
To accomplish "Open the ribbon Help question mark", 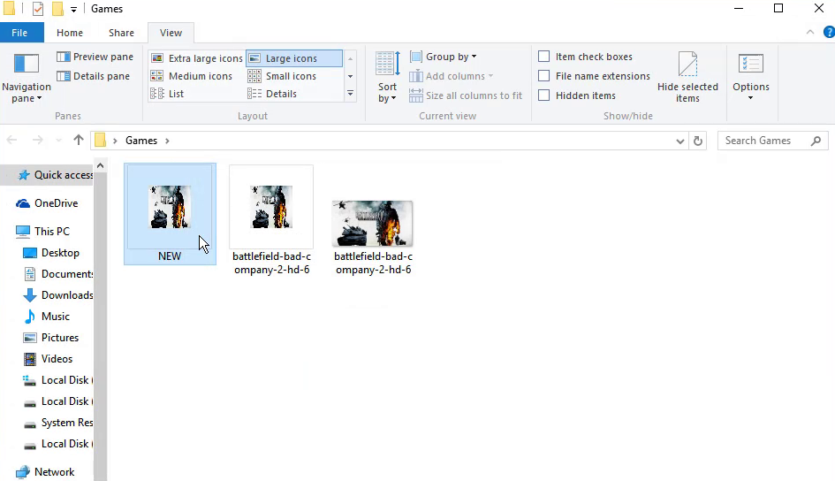I will [827, 33].
